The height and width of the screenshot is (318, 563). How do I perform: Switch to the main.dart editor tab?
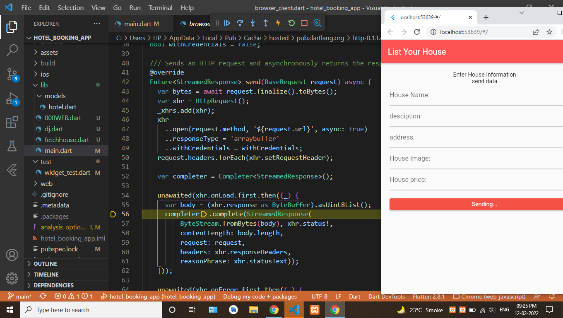click(137, 24)
